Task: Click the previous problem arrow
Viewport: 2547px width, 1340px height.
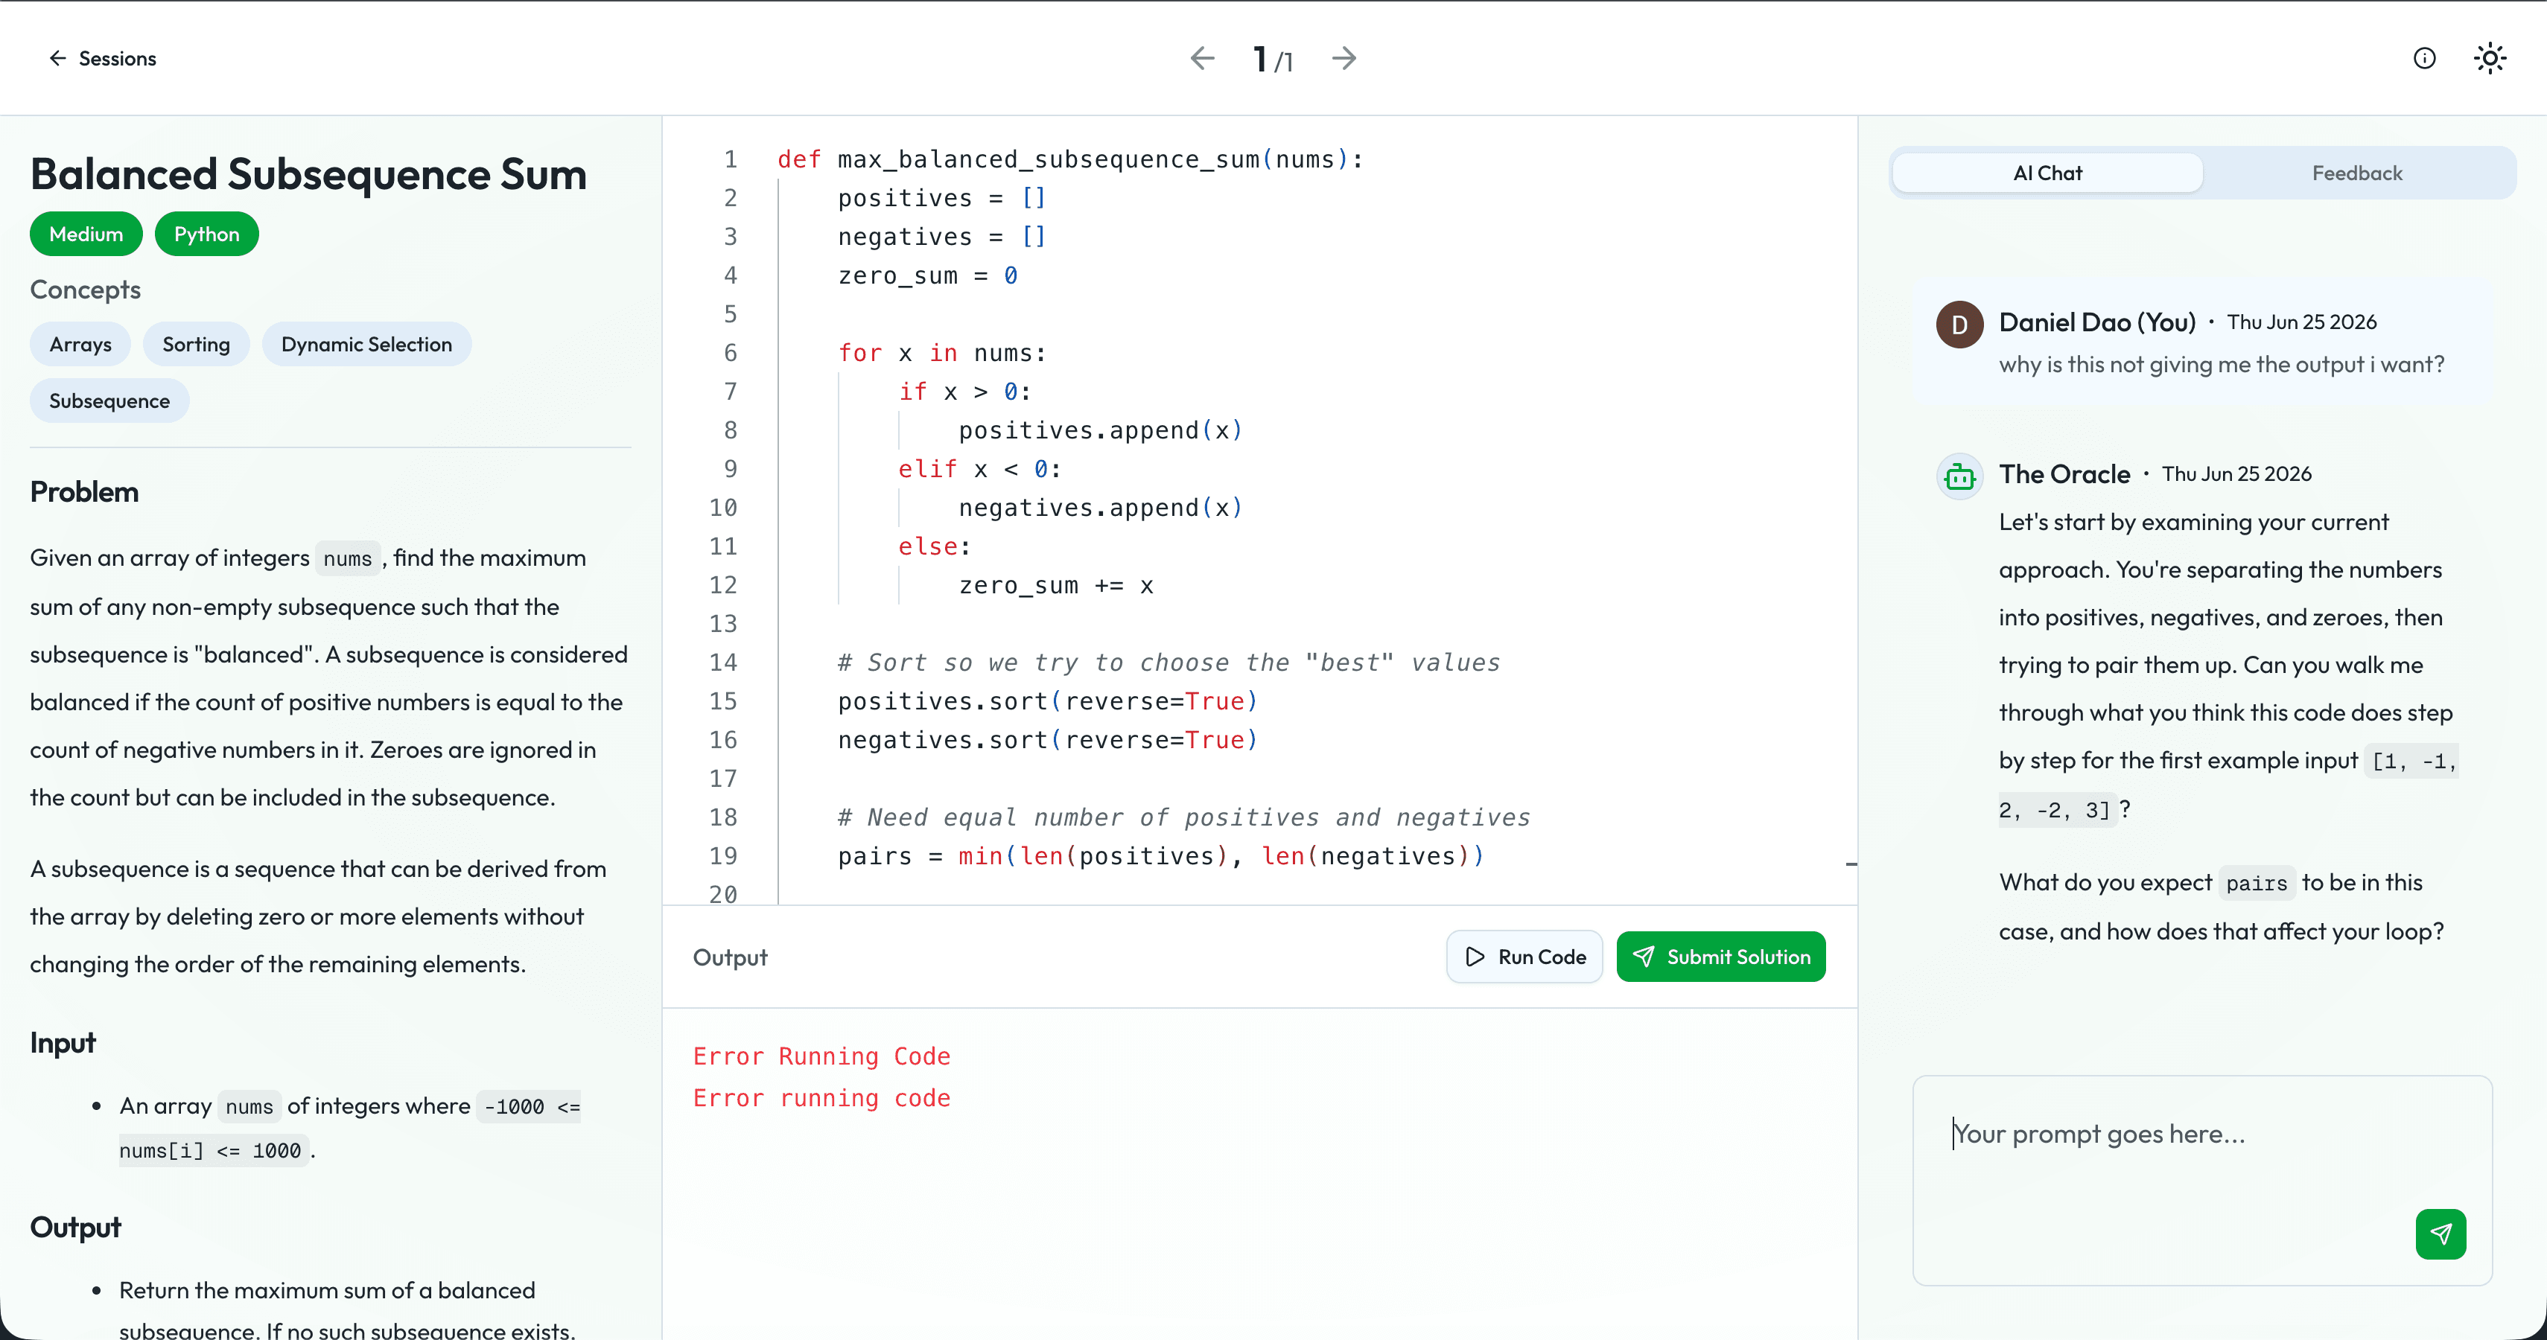Action: (x=1202, y=58)
